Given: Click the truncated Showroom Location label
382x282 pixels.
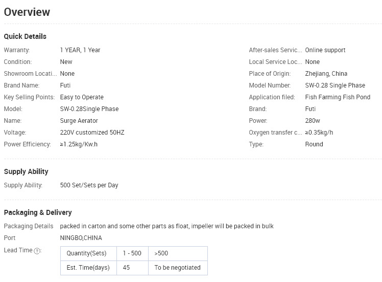Looking at the screenshot, I should tap(30, 74).
